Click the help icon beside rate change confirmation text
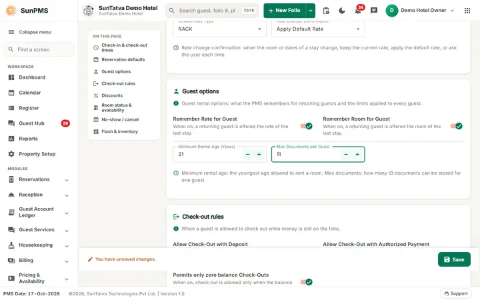Viewport: 480px width, 300px height. tap(176, 48)
